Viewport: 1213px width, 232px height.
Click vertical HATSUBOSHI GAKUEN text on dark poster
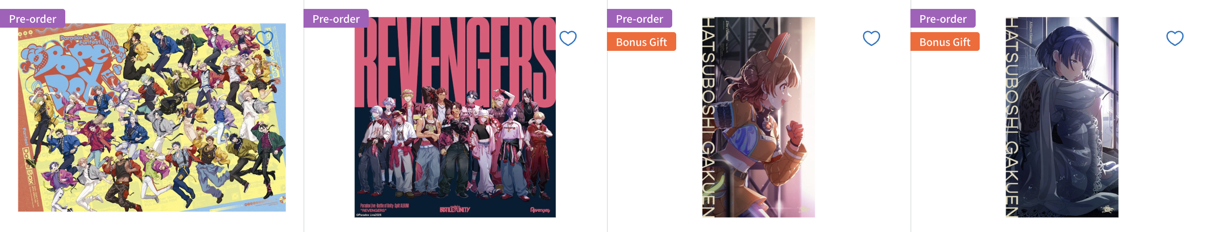click(1012, 117)
